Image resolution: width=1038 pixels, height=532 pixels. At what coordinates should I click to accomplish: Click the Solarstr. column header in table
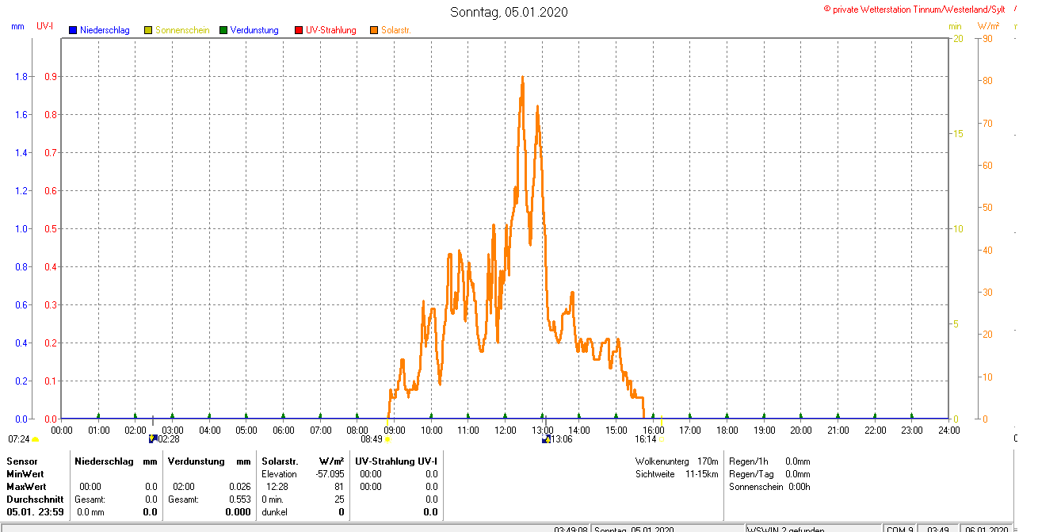click(279, 461)
